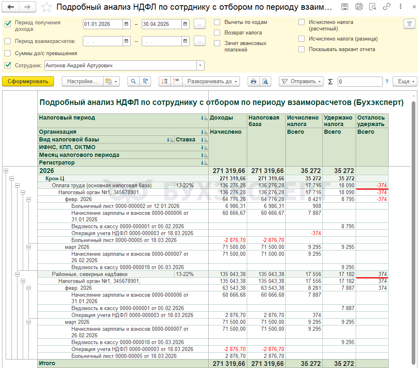Print the report using printer icon
Viewport: 419px width, 368px height.
point(254,81)
